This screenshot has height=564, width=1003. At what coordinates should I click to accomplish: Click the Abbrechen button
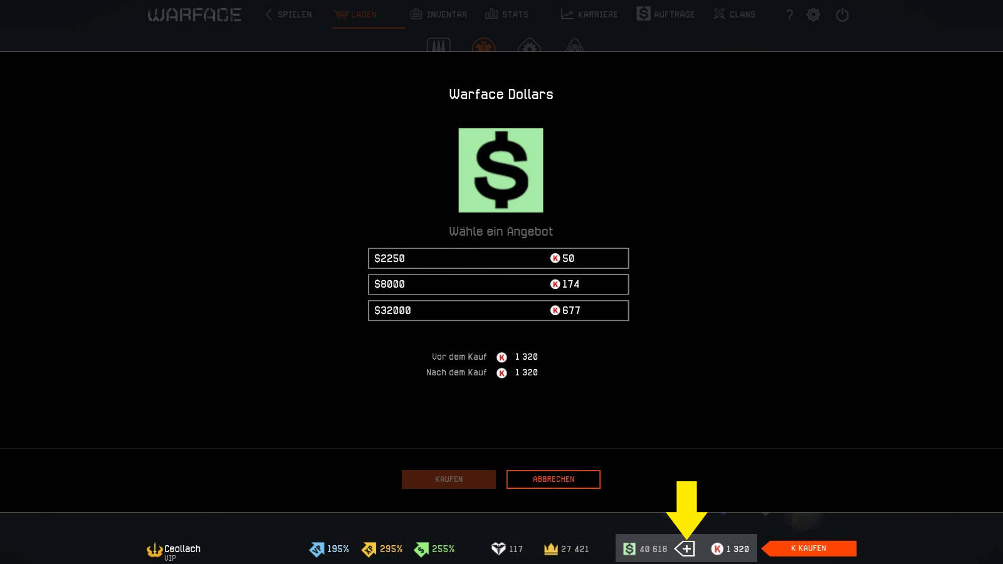click(554, 479)
